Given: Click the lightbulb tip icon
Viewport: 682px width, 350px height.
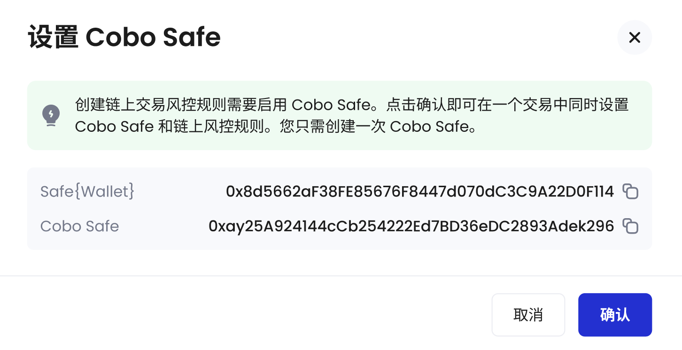Looking at the screenshot, I should [x=51, y=115].
